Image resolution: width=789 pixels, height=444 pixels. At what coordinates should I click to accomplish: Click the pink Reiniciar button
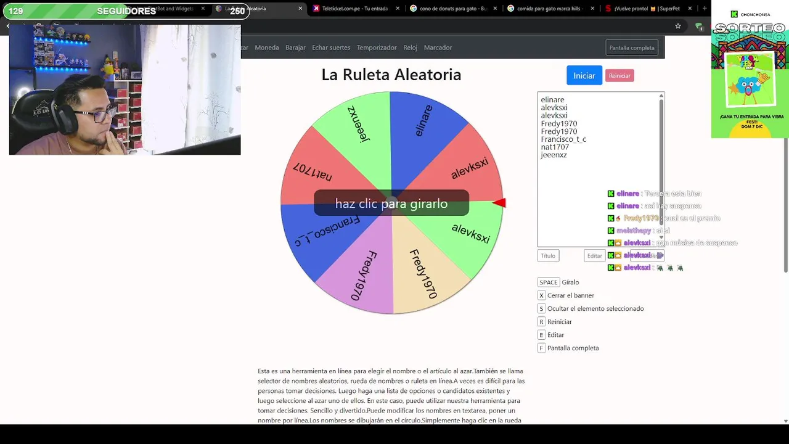(x=619, y=76)
